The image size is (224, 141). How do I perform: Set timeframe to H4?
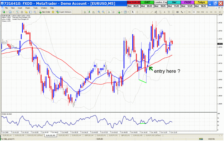pyautogui.click(x=211, y=12)
